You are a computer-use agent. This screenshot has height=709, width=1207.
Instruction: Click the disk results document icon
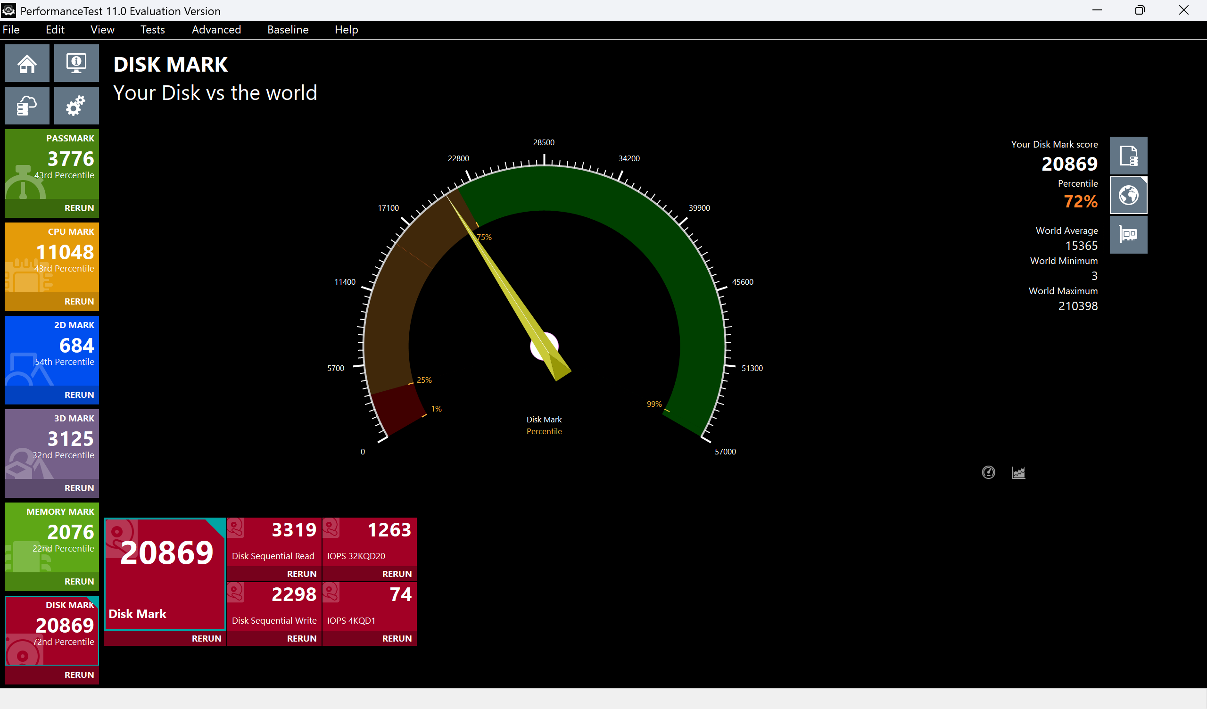point(1128,156)
